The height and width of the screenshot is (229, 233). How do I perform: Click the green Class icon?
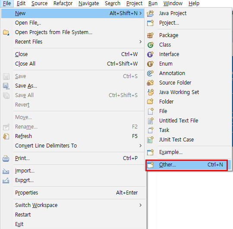(x=150, y=45)
